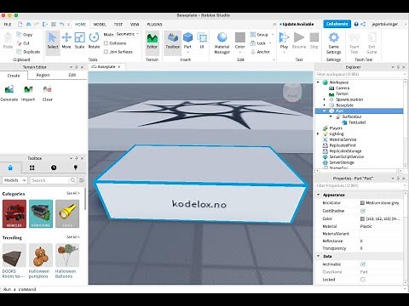Screen dimensions: 409x306
Task: Click the Duplicate button
Action: [x=28, y=52]
